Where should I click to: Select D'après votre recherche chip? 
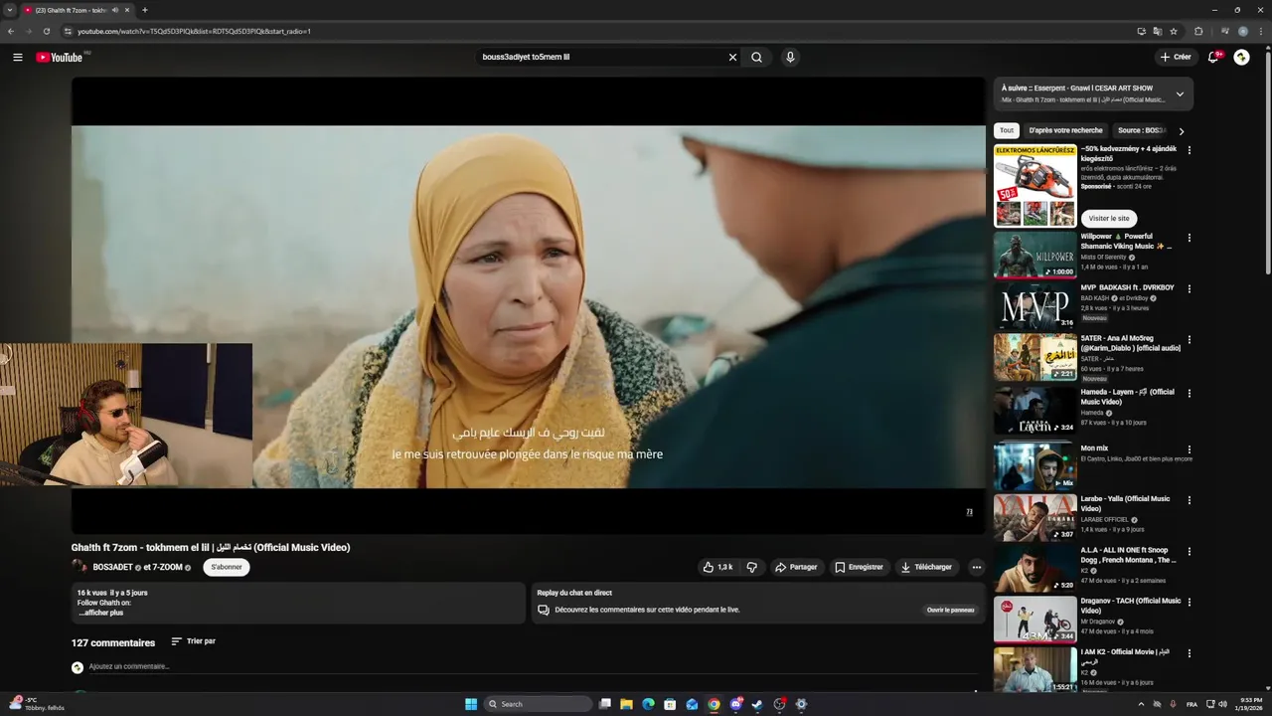pos(1065,130)
